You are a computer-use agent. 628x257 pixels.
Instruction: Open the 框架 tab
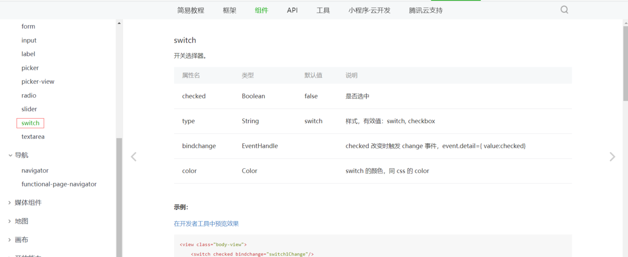(x=229, y=10)
